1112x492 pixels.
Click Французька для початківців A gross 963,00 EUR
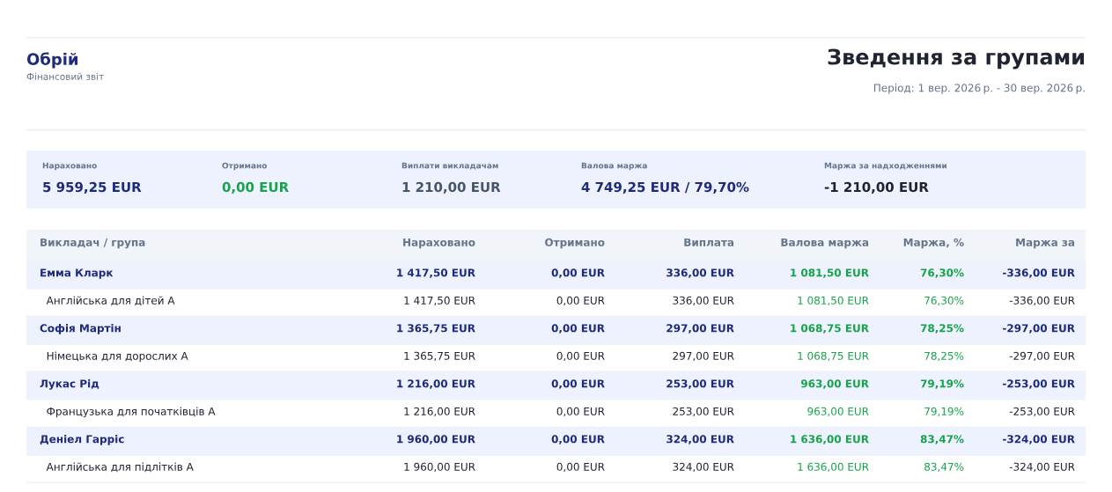pos(838,412)
